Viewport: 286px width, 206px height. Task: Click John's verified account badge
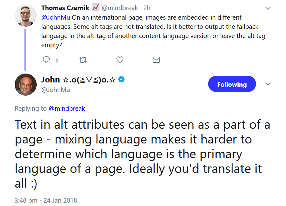point(121,79)
